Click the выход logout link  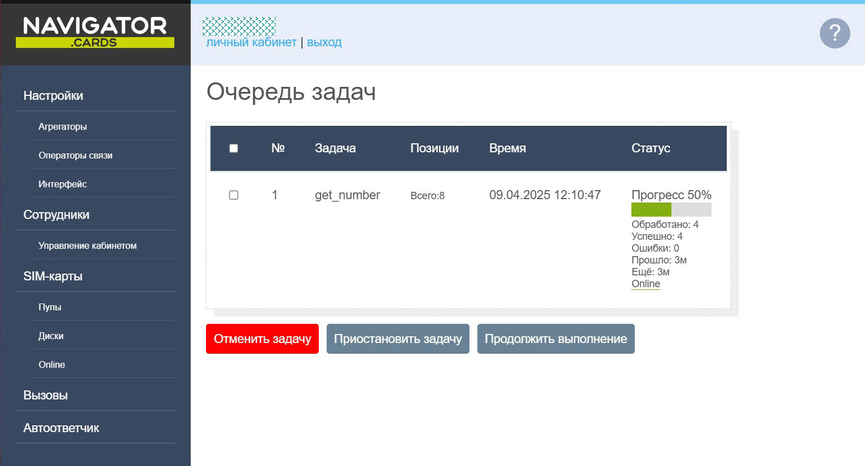coord(324,42)
